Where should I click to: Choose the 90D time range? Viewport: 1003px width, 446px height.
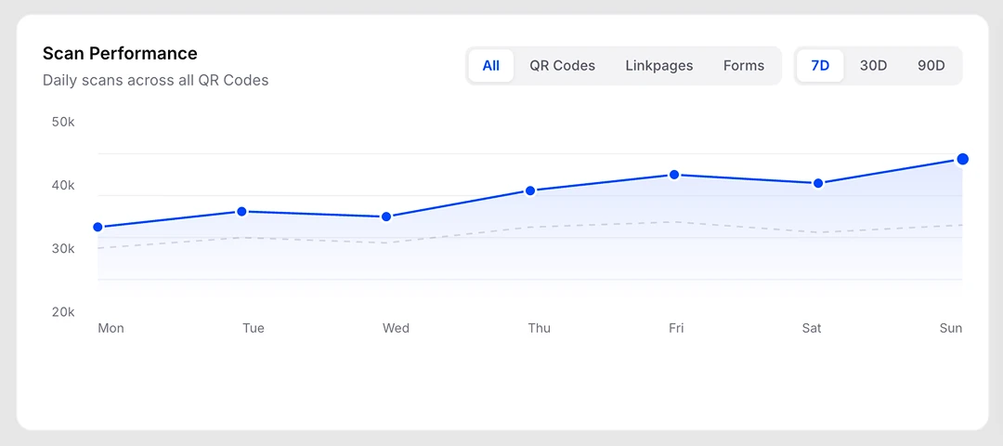pos(931,66)
